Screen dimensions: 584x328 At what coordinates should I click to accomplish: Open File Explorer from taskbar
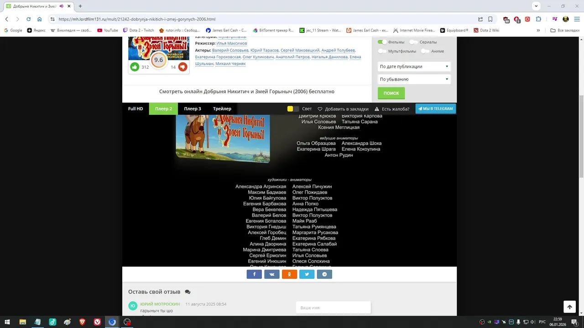tap(22, 322)
